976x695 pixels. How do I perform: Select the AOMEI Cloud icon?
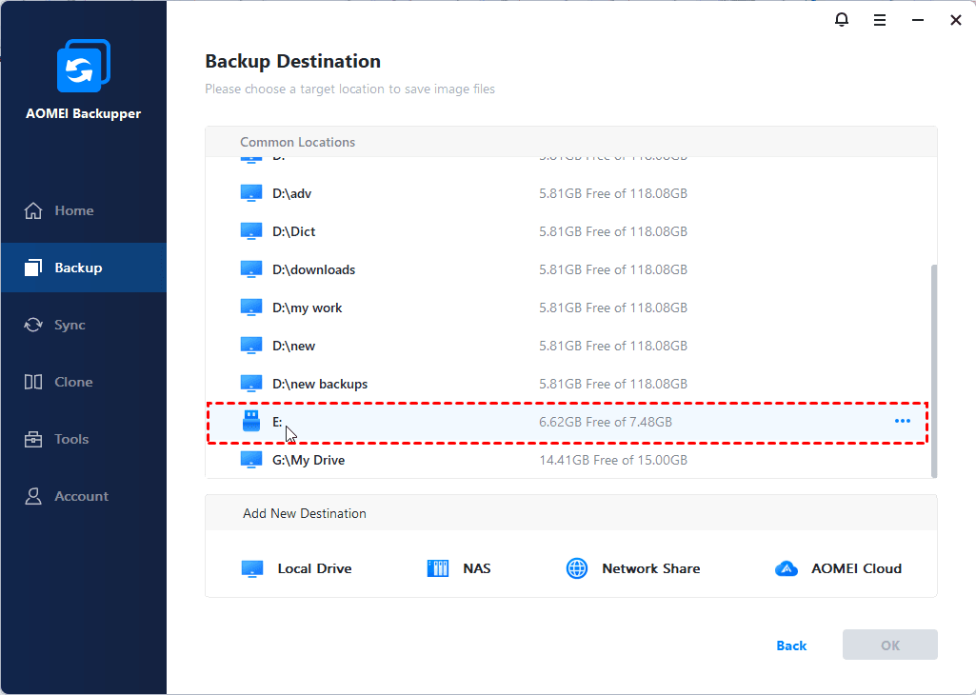point(786,568)
